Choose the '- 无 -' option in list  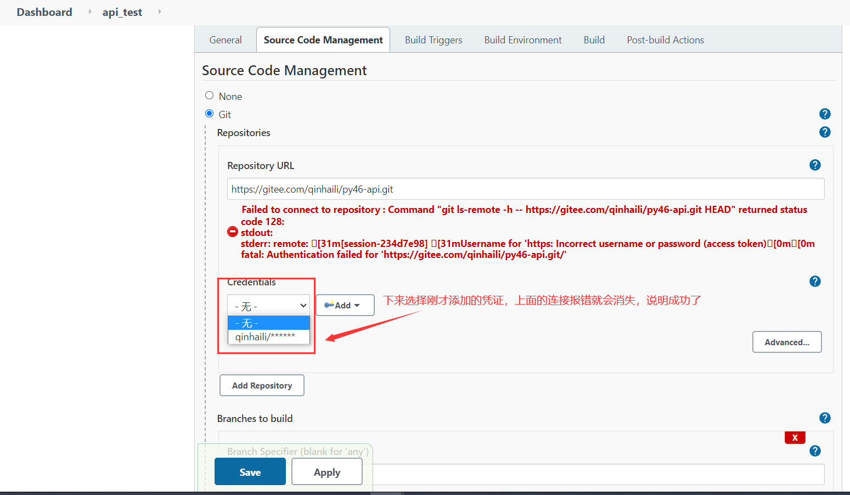(269, 323)
